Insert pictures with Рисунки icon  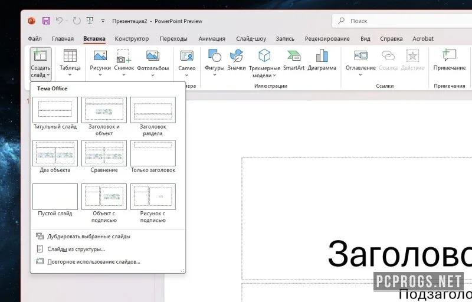pos(100,55)
